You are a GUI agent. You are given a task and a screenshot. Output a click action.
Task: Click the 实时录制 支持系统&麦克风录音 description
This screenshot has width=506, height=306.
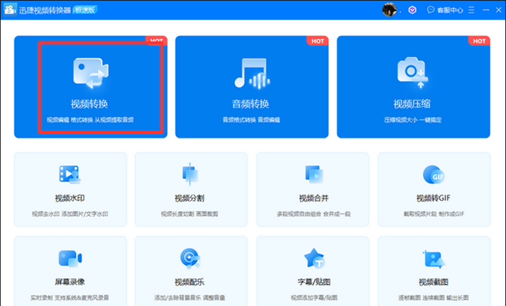[70, 297]
